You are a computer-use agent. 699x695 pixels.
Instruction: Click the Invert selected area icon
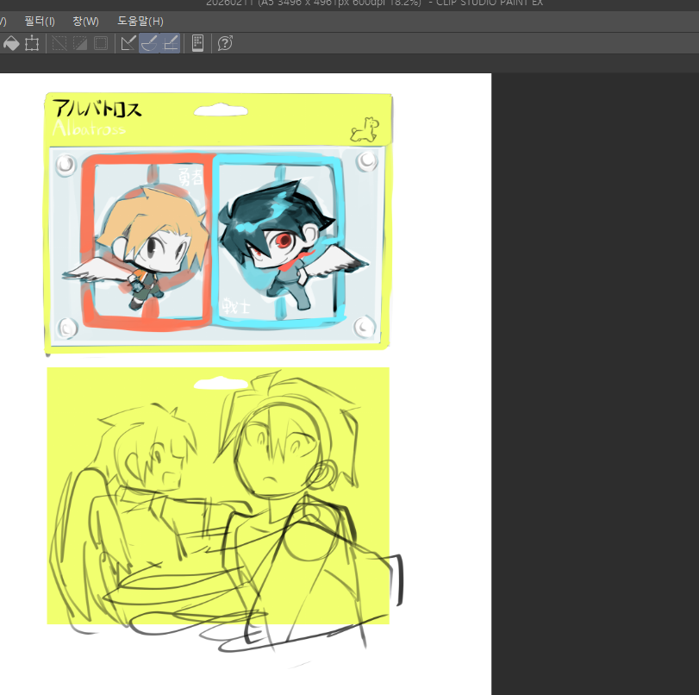[x=80, y=43]
